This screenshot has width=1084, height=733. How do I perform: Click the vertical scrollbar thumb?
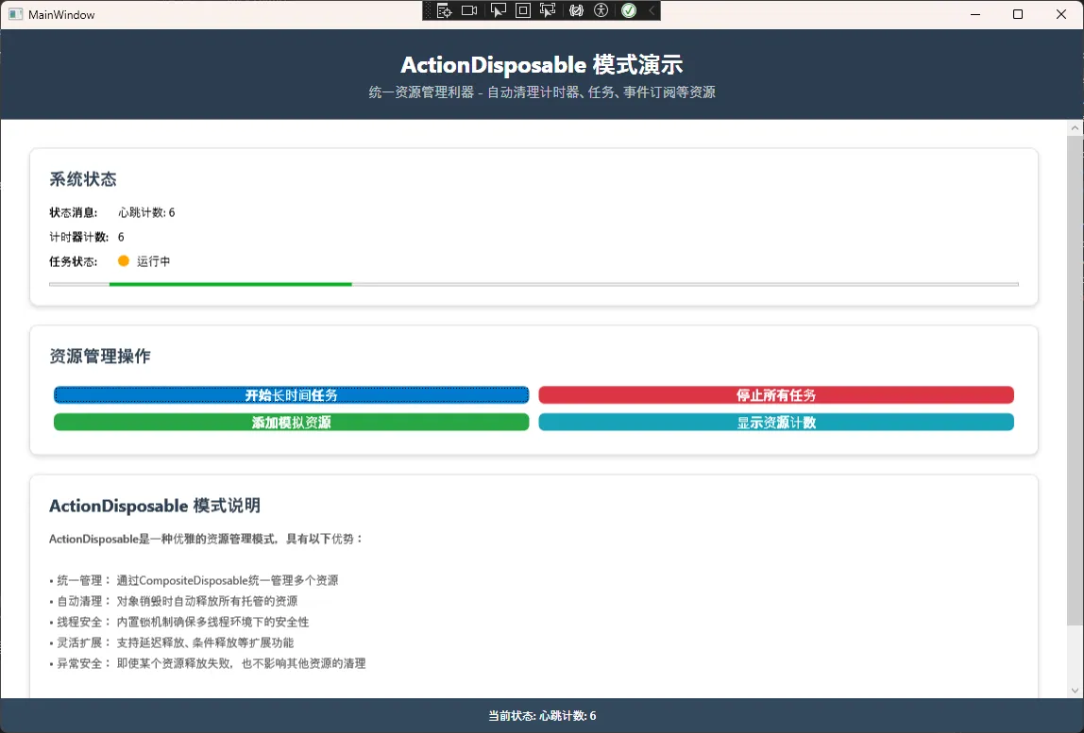point(1075,377)
